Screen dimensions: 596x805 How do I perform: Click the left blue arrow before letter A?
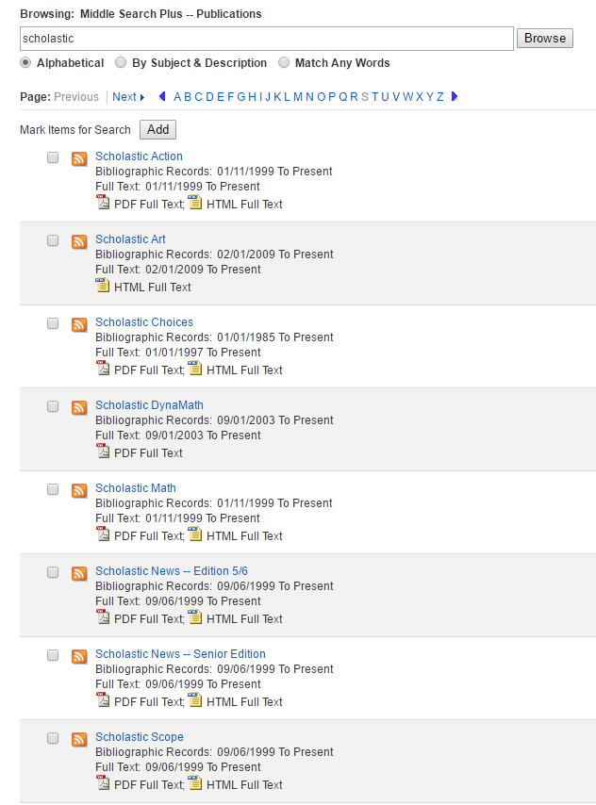pyautogui.click(x=162, y=96)
